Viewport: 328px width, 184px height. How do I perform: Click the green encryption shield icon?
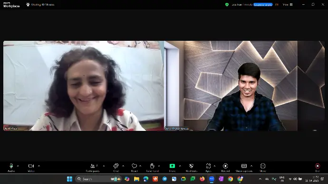(227, 4)
